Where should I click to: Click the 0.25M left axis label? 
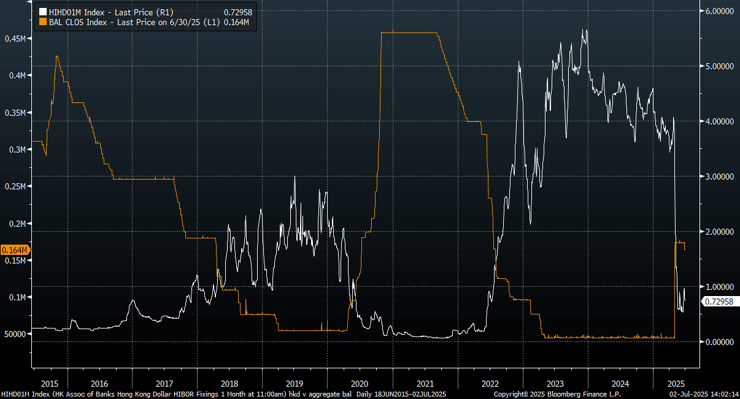pyautogui.click(x=14, y=186)
